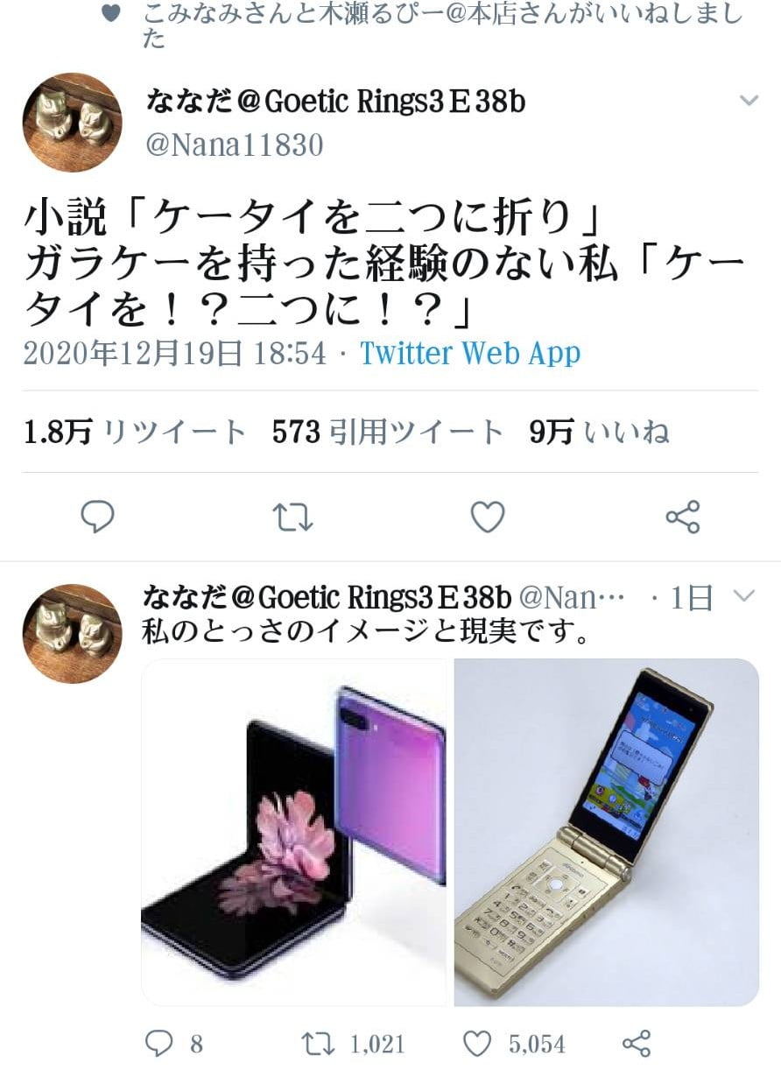Reply to second tweet showing 8 replies
The height and width of the screenshot is (1077, 781).
pyautogui.click(x=173, y=1043)
